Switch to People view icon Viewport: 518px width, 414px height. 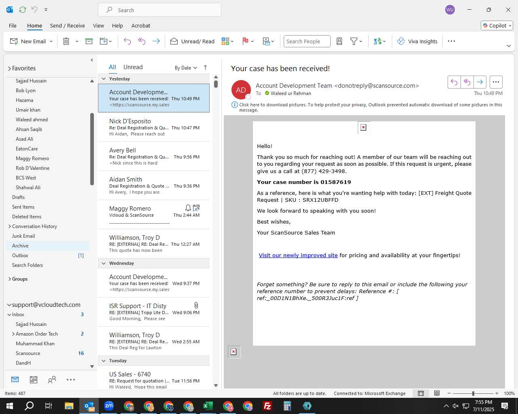pyautogui.click(x=52, y=380)
